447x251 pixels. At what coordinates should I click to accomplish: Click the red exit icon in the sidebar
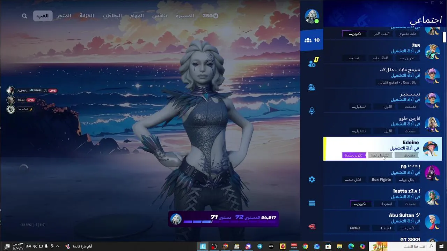[x=312, y=227]
